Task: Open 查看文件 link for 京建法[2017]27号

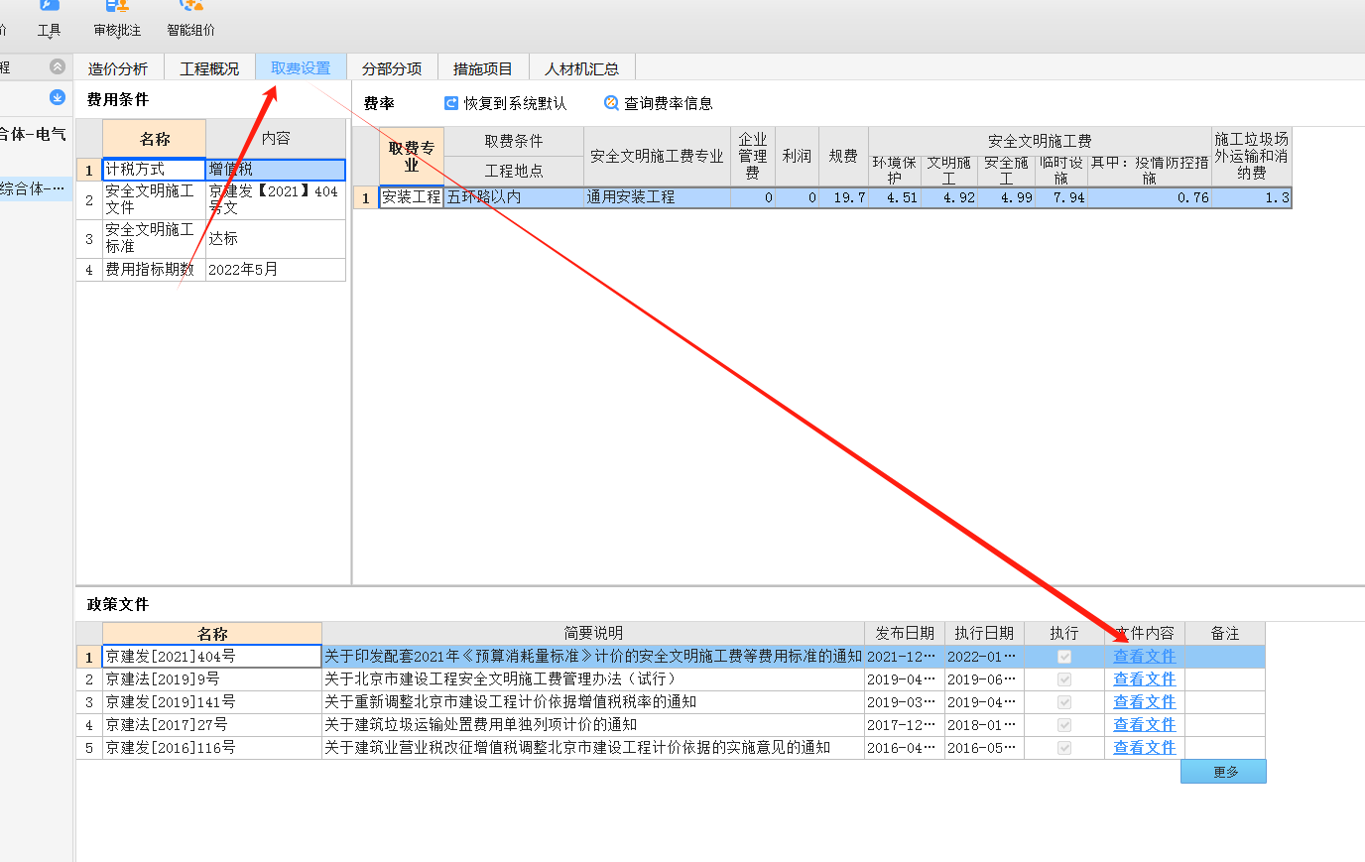Action: [1144, 725]
